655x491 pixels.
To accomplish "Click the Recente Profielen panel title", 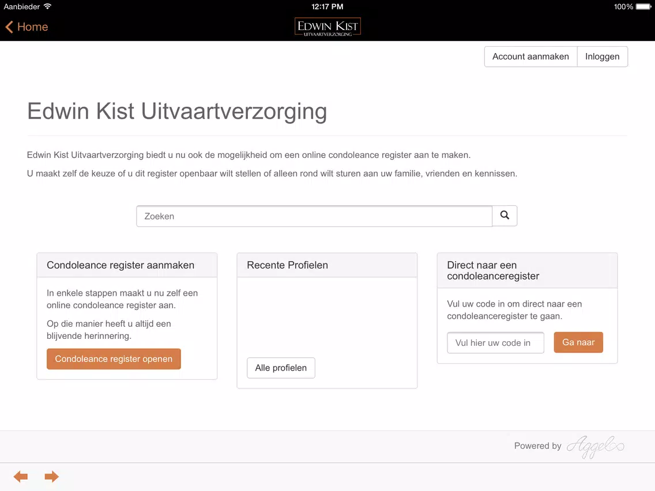I will tap(287, 265).
